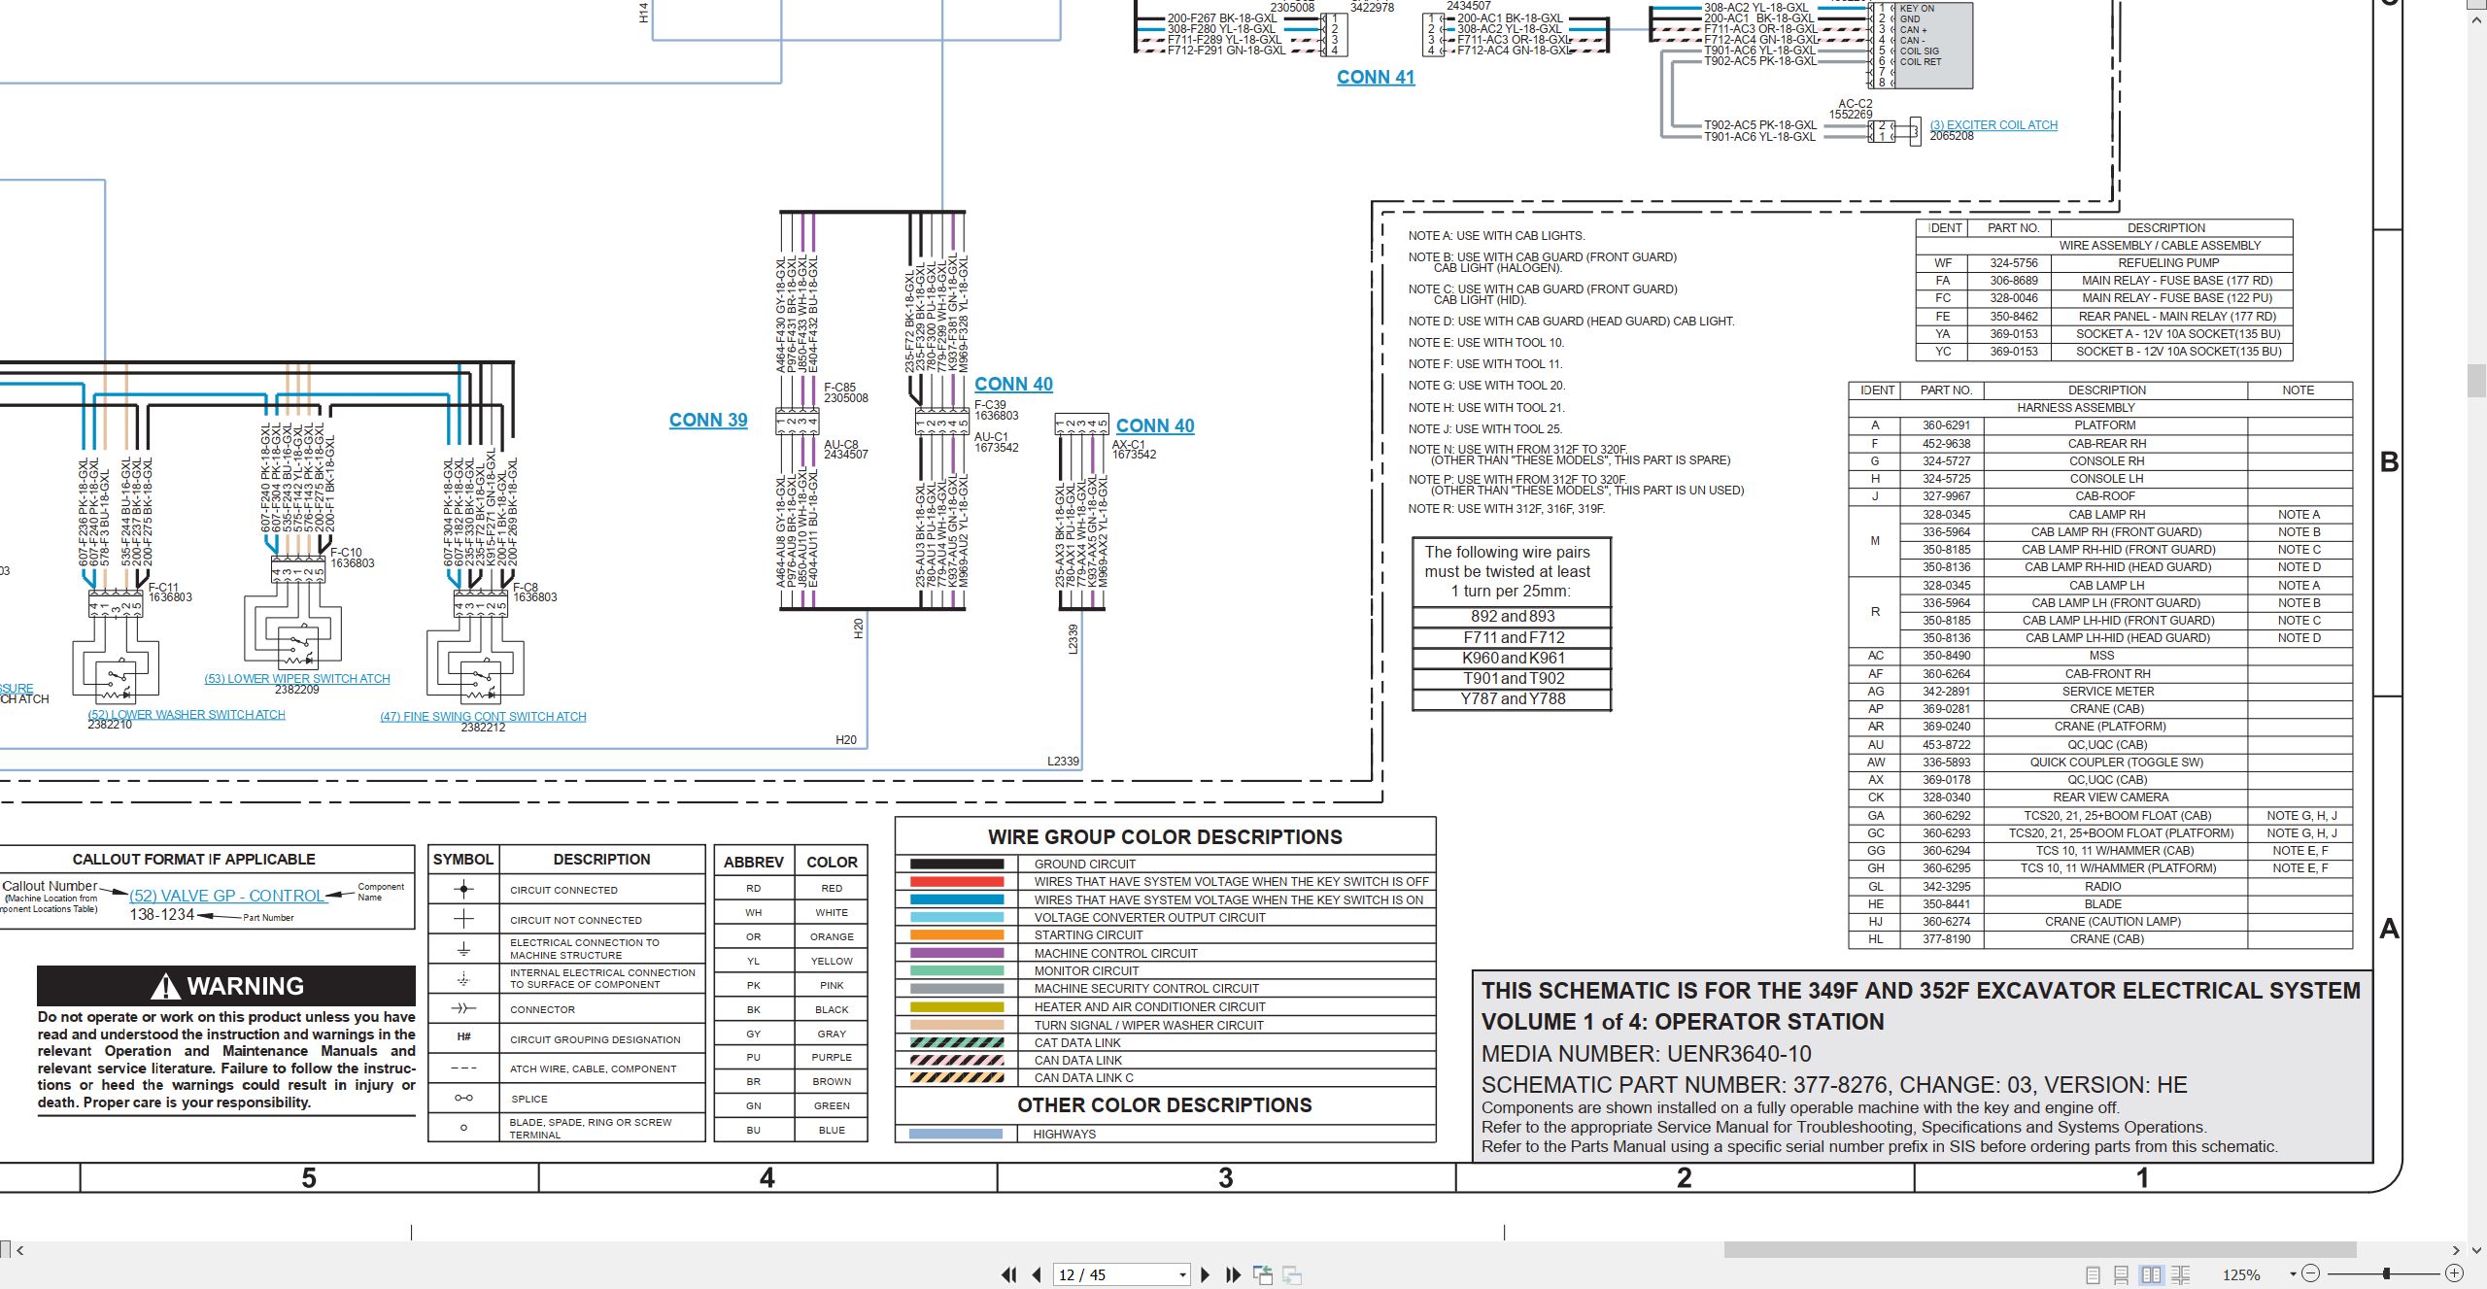
Task: Switch to single page view
Action: pos(2093,1274)
